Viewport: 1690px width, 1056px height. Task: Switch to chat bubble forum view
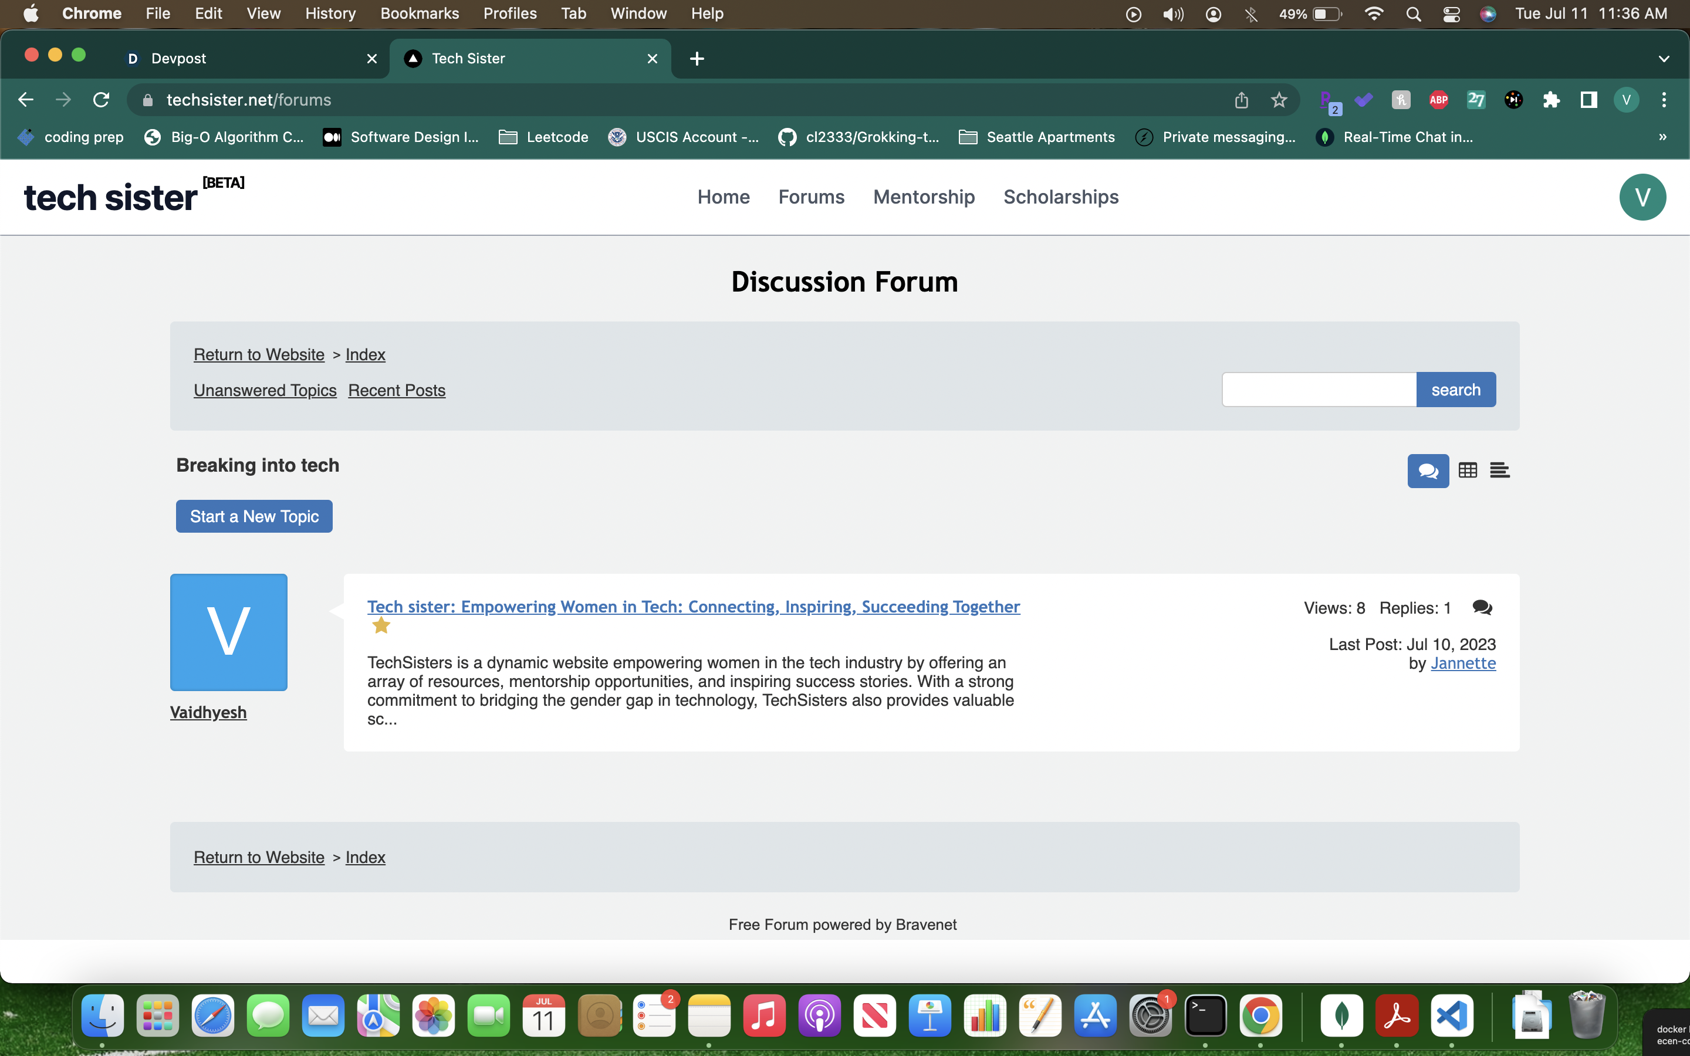coord(1428,471)
